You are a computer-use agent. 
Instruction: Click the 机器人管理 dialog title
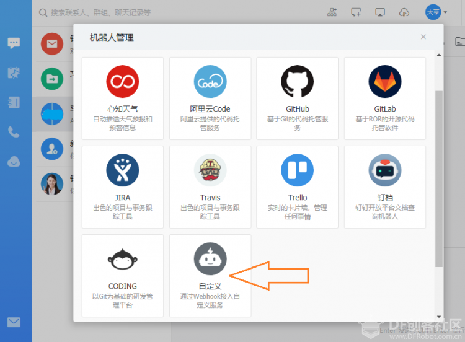tap(112, 38)
